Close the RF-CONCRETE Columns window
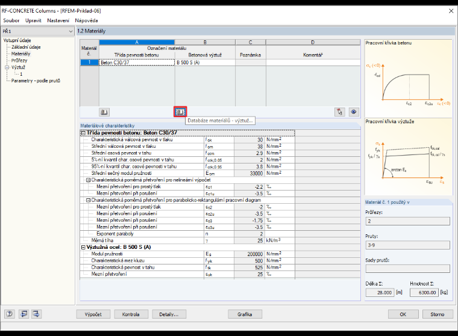 pos(451,11)
